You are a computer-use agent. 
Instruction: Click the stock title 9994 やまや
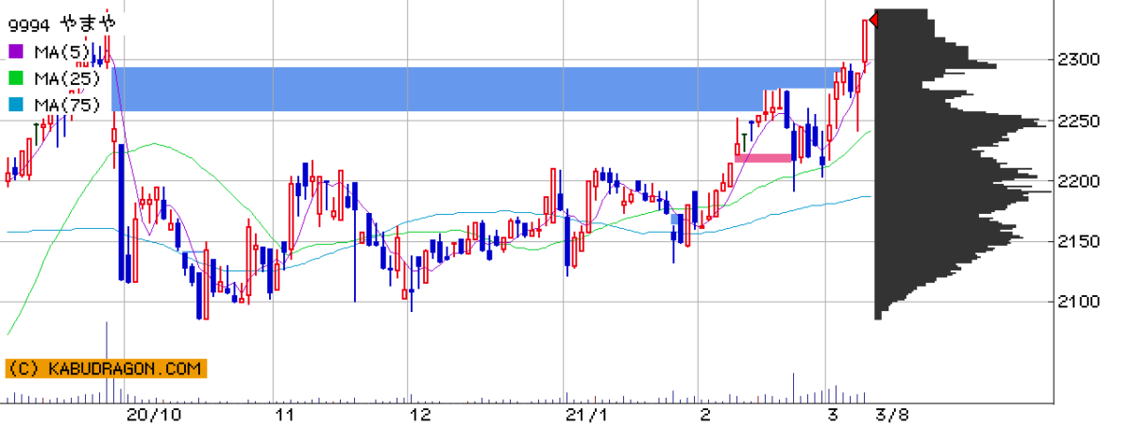pos(60,23)
